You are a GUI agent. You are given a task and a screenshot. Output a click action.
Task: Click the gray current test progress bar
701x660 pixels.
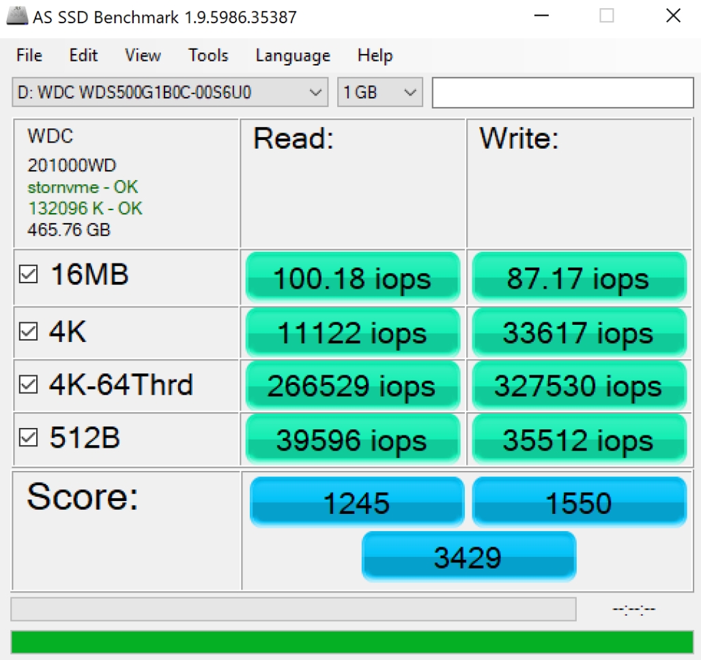294,609
